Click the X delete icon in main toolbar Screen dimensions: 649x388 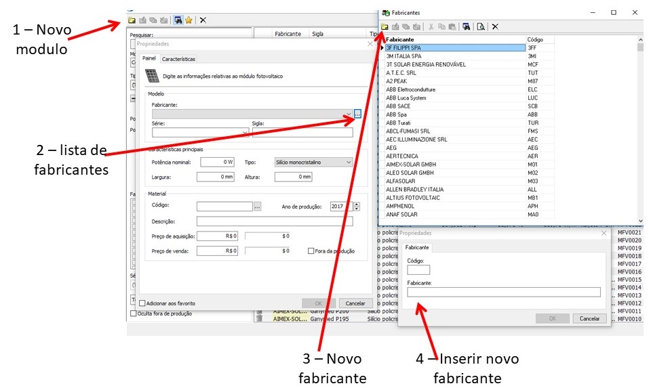(x=203, y=20)
